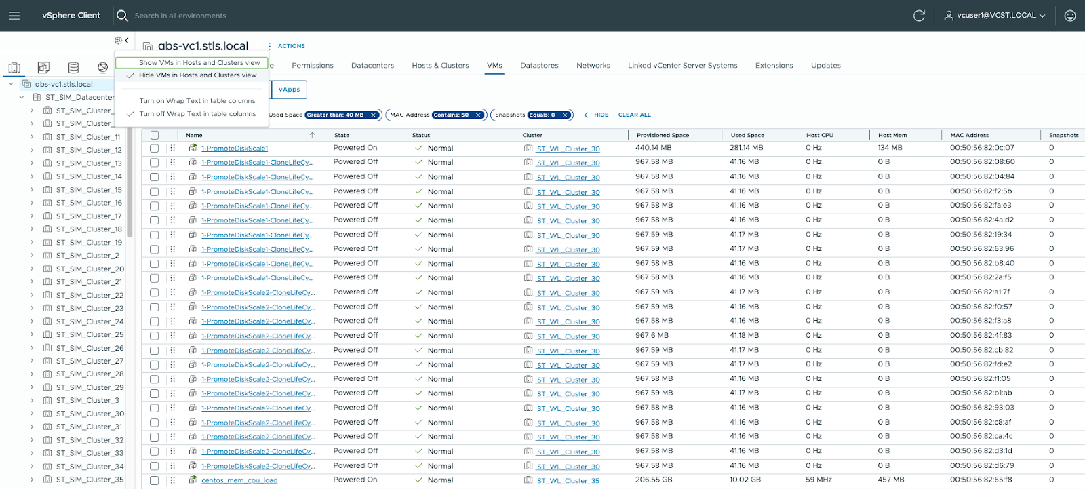Expand ST_SIM_Cluster_25 tree node

pos(32,334)
